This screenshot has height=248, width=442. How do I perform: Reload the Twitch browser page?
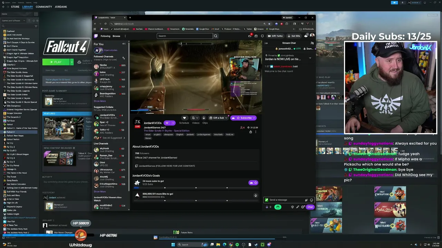point(105,24)
